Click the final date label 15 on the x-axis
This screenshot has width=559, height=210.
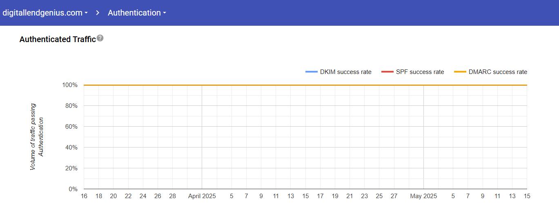tap(527, 196)
